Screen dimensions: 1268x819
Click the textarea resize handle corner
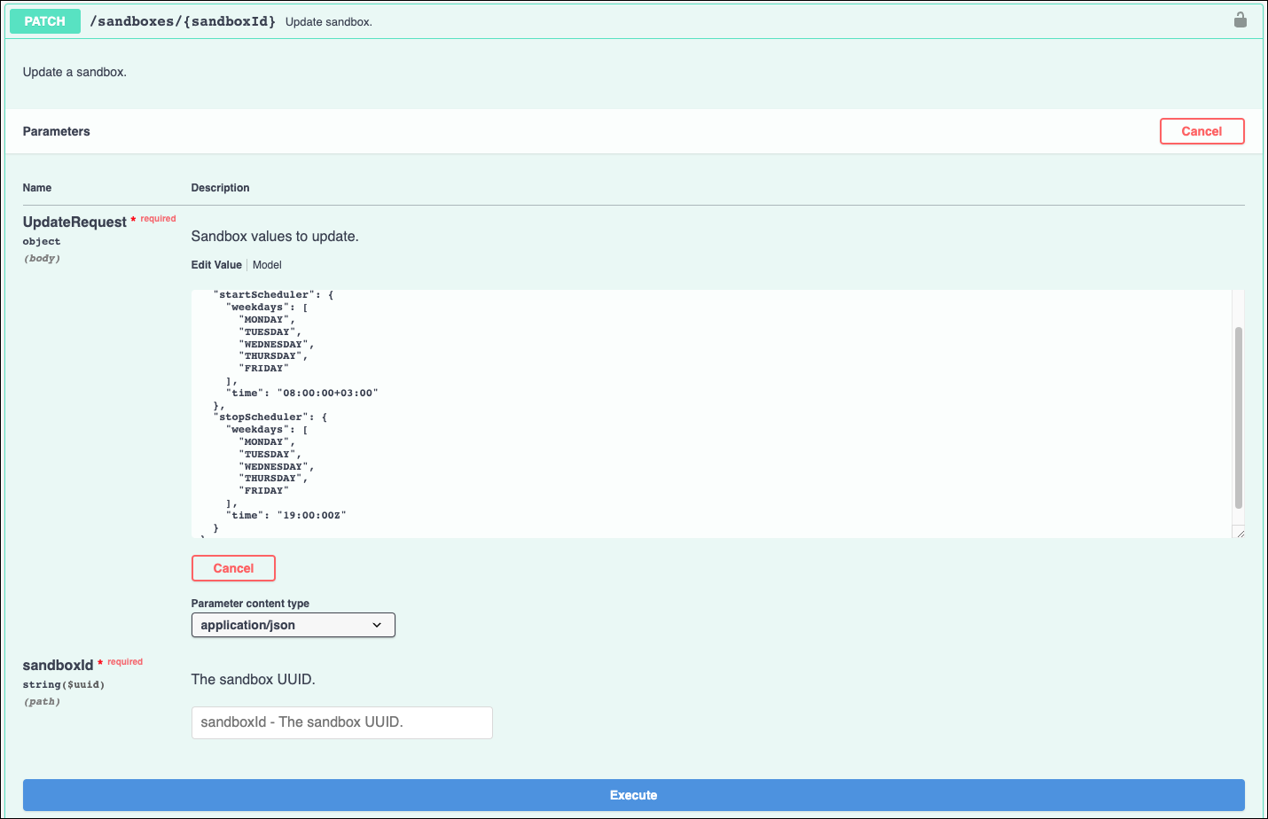1240,533
